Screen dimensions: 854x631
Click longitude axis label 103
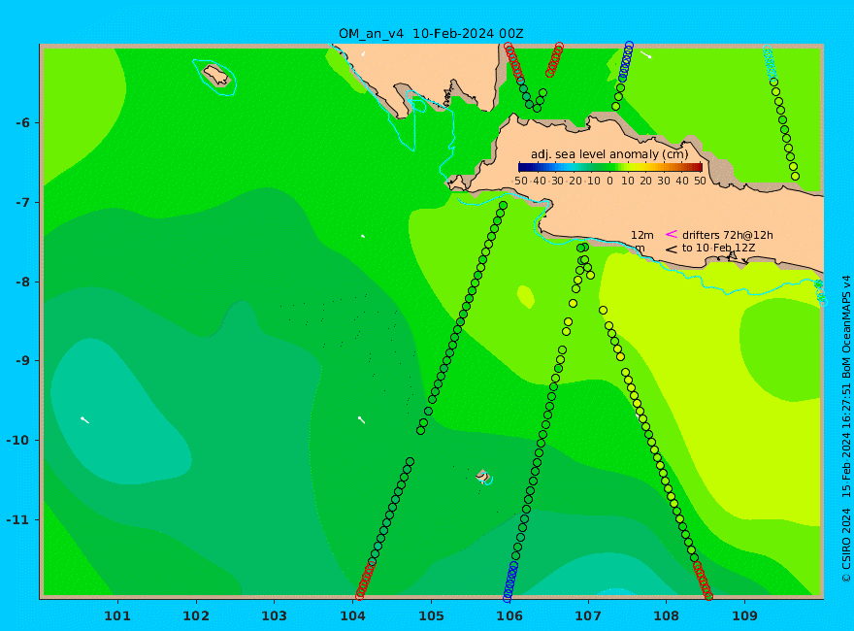click(275, 616)
